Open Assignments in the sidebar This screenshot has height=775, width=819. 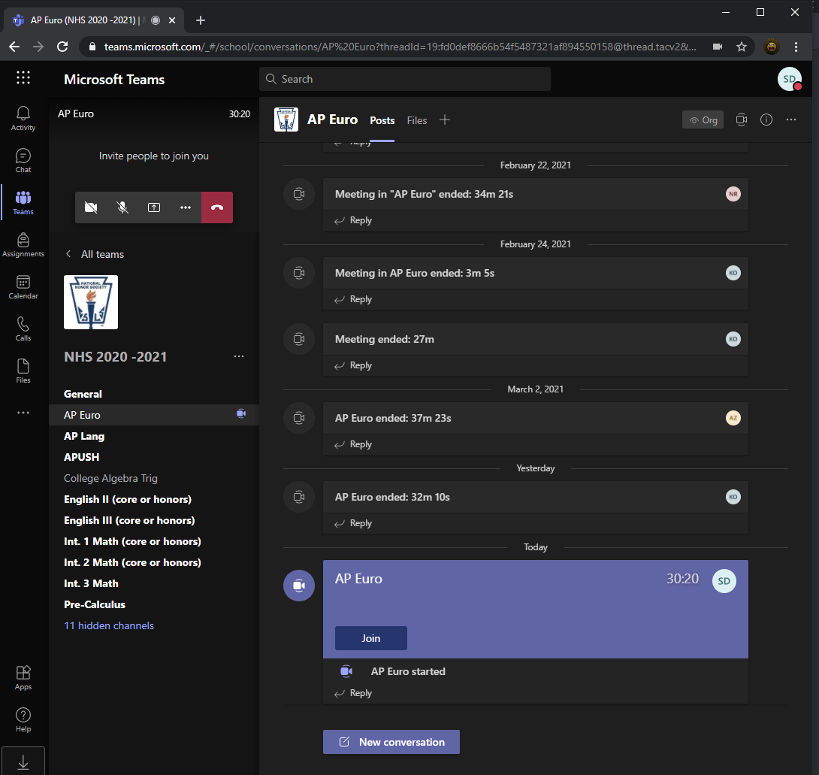(x=23, y=244)
